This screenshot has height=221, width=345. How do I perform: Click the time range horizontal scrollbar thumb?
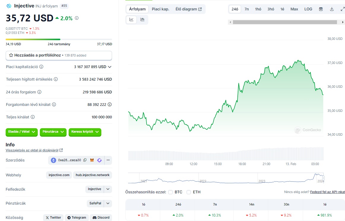(285, 22)
